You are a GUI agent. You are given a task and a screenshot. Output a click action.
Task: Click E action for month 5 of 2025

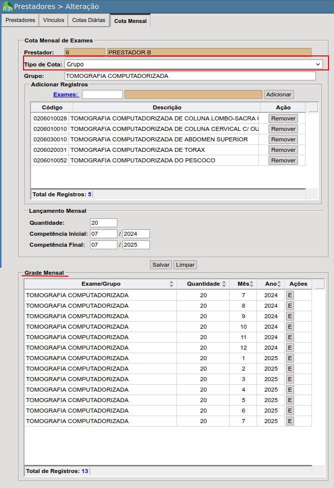point(290,400)
